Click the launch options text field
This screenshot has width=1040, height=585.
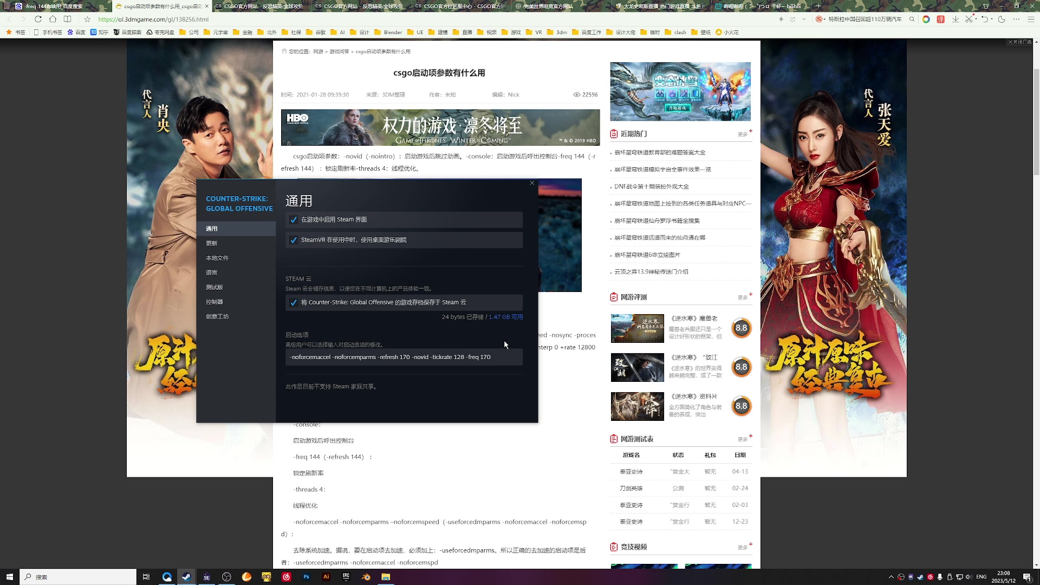(x=404, y=357)
